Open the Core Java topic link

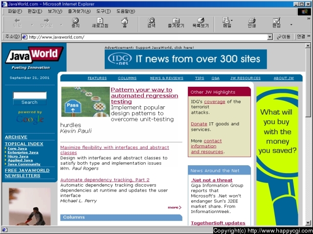17,148
